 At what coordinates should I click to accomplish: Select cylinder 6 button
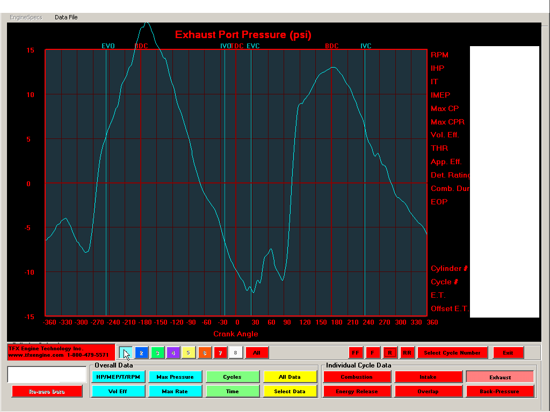[x=204, y=352]
